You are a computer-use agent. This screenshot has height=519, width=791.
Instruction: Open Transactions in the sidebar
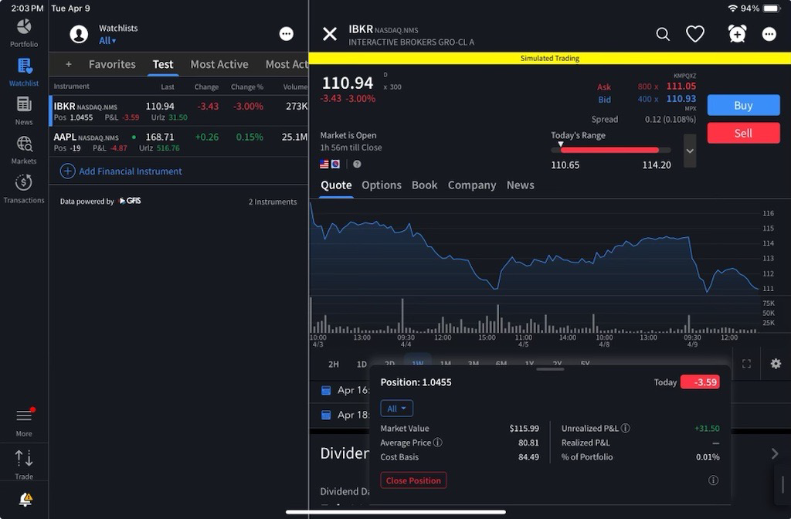click(x=24, y=188)
